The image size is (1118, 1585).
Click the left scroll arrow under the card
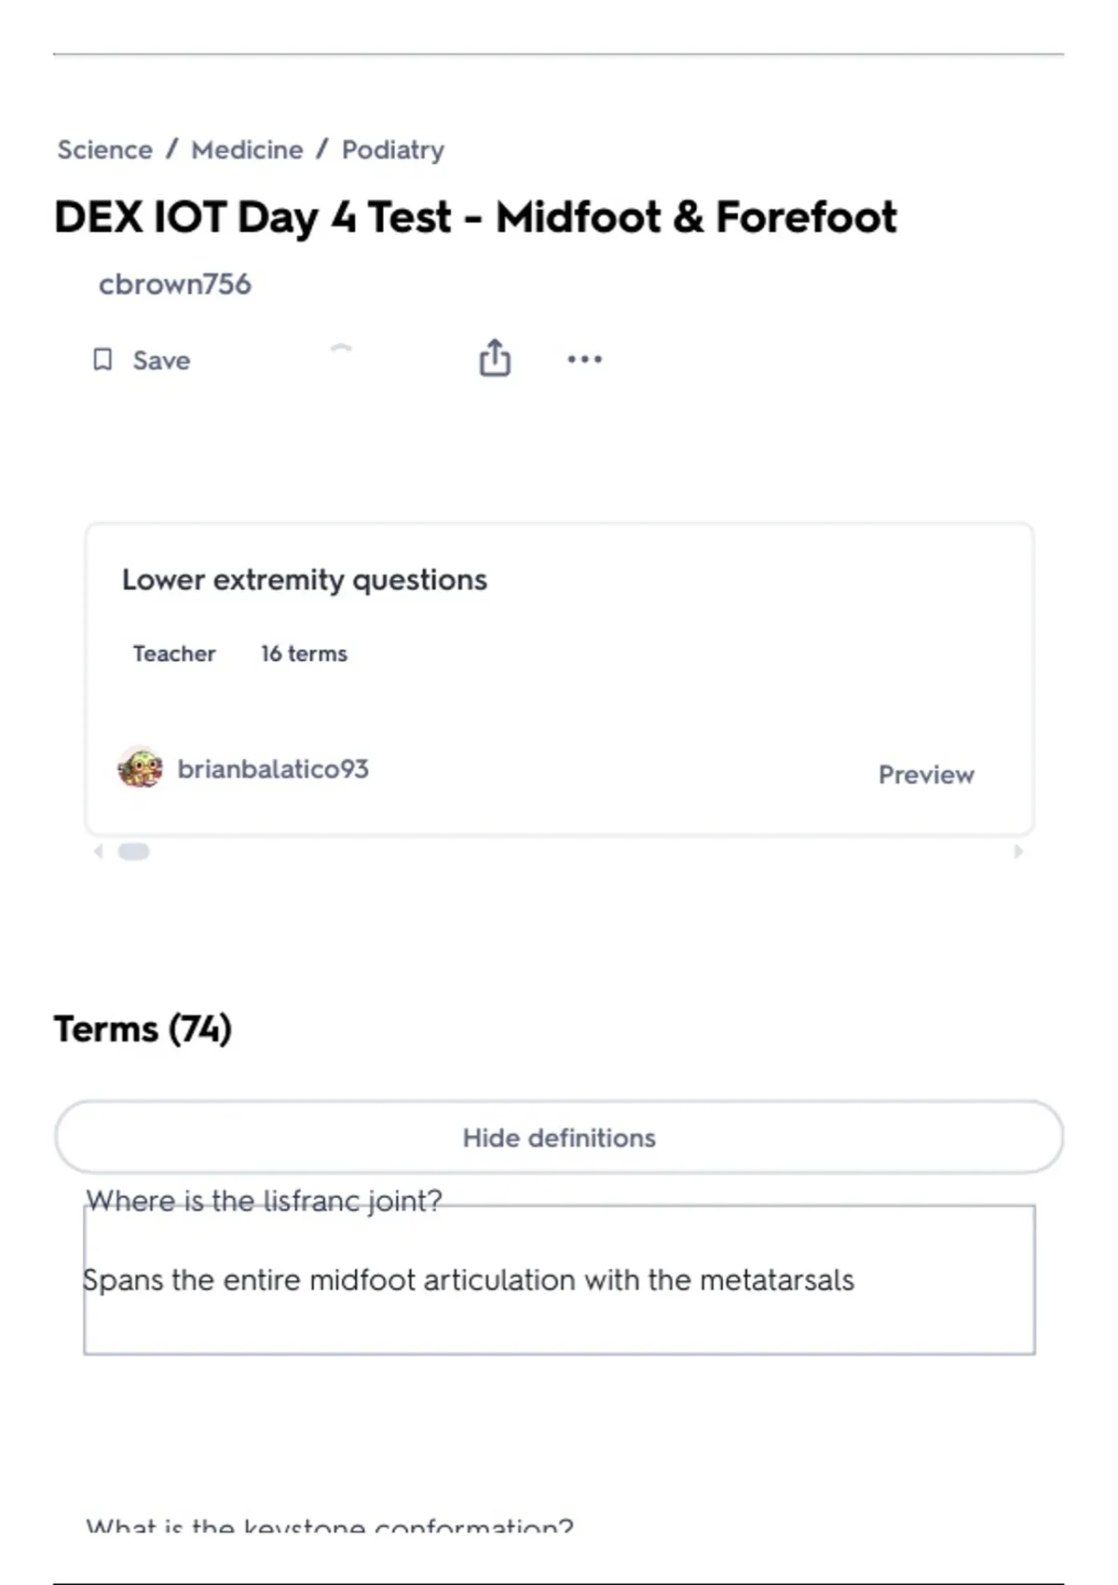coord(98,851)
